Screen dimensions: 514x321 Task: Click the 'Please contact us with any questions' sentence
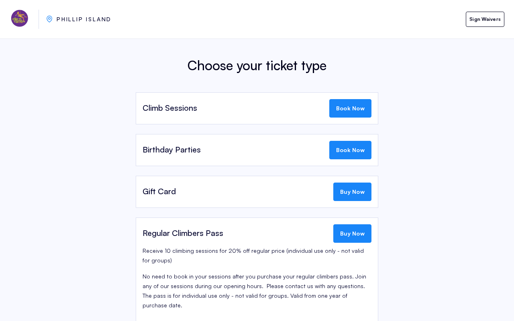click(316, 286)
